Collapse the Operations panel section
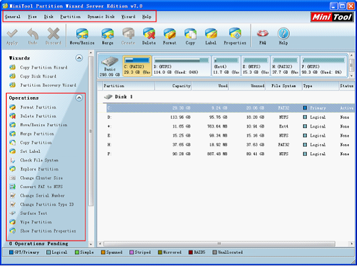This screenshot has height=266, width=357. click(79, 98)
